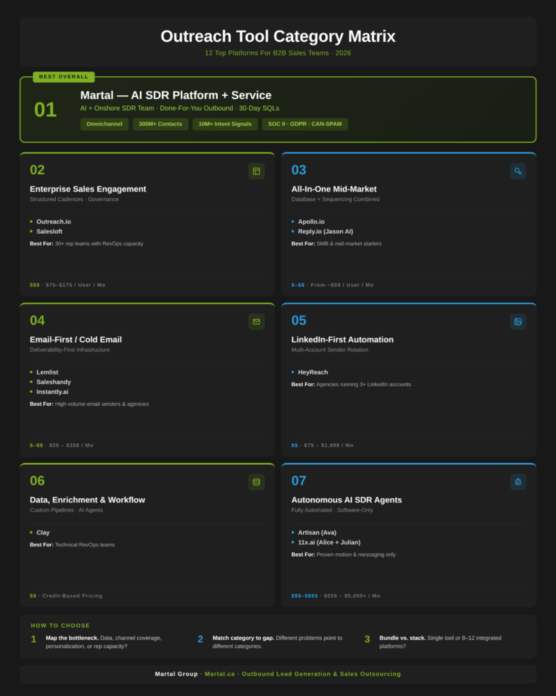Click the Artisan (Ava) list item
The width and height of the screenshot is (556, 696).
[317, 532]
